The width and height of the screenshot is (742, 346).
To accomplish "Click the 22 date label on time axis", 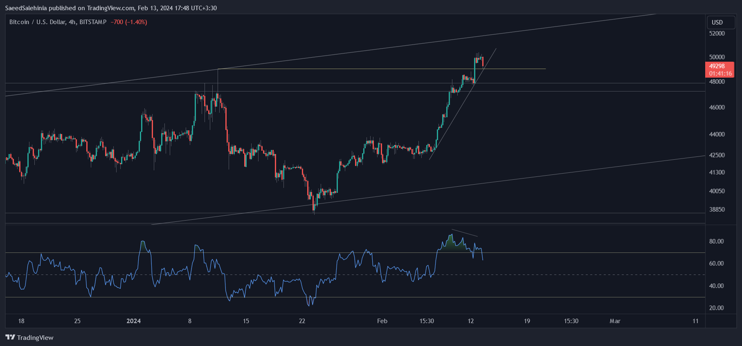I will (x=302, y=321).
